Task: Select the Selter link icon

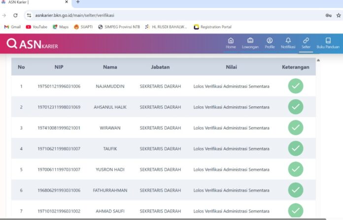Action: point(306,41)
